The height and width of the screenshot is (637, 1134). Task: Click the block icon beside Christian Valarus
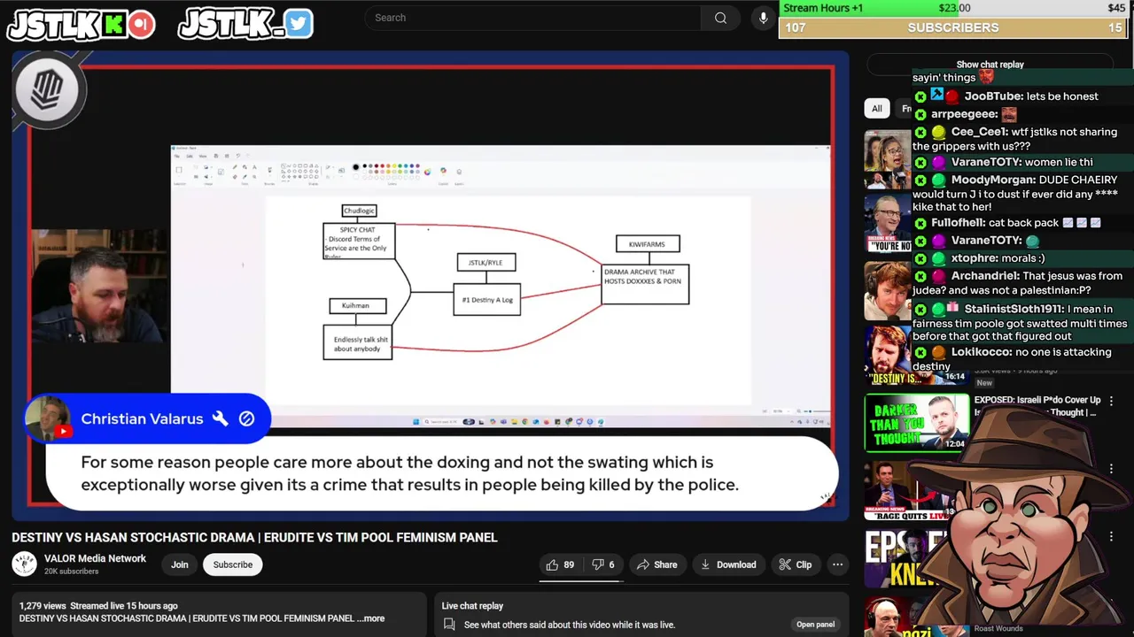point(246,418)
